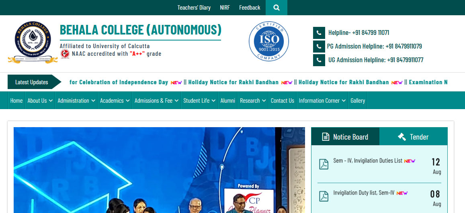The image size is (465, 213).
Task: Open the Teachers' Diary link
Action: pyautogui.click(x=194, y=8)
